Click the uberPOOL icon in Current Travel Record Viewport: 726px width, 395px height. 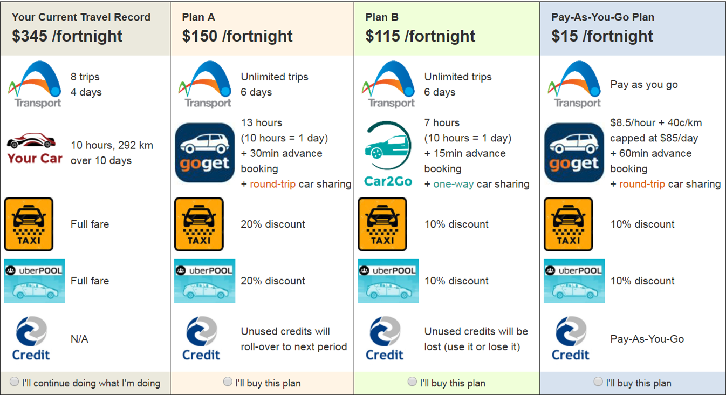pyautogui.click(x=35, y=281)
